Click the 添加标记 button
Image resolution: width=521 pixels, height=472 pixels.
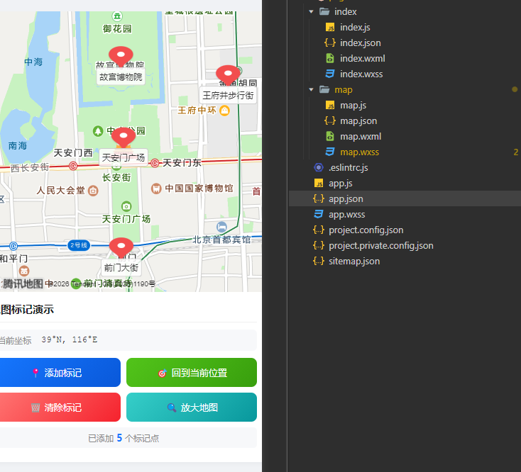point(60,373)
